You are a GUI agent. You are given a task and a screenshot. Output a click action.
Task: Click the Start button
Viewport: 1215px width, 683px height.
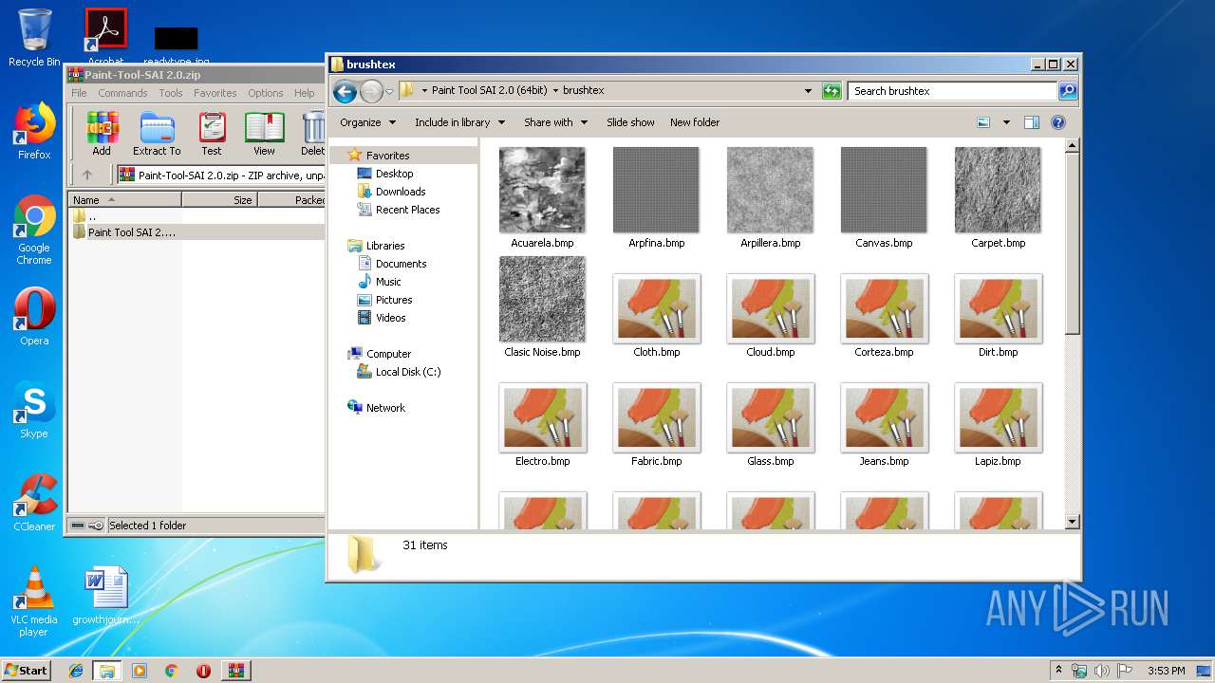[x=26, y=671]
